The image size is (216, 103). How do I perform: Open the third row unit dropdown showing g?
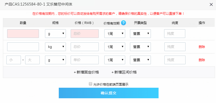tap(55, 60)
